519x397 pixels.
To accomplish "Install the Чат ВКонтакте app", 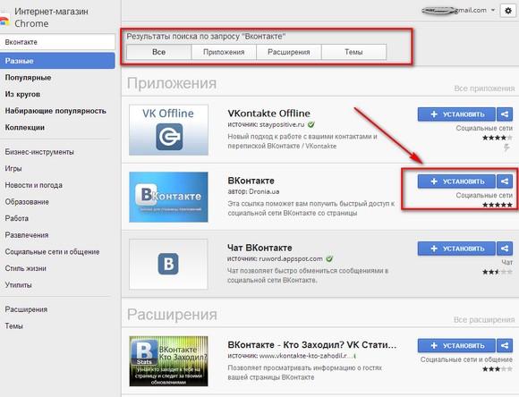I will click(x=456, y=249).
